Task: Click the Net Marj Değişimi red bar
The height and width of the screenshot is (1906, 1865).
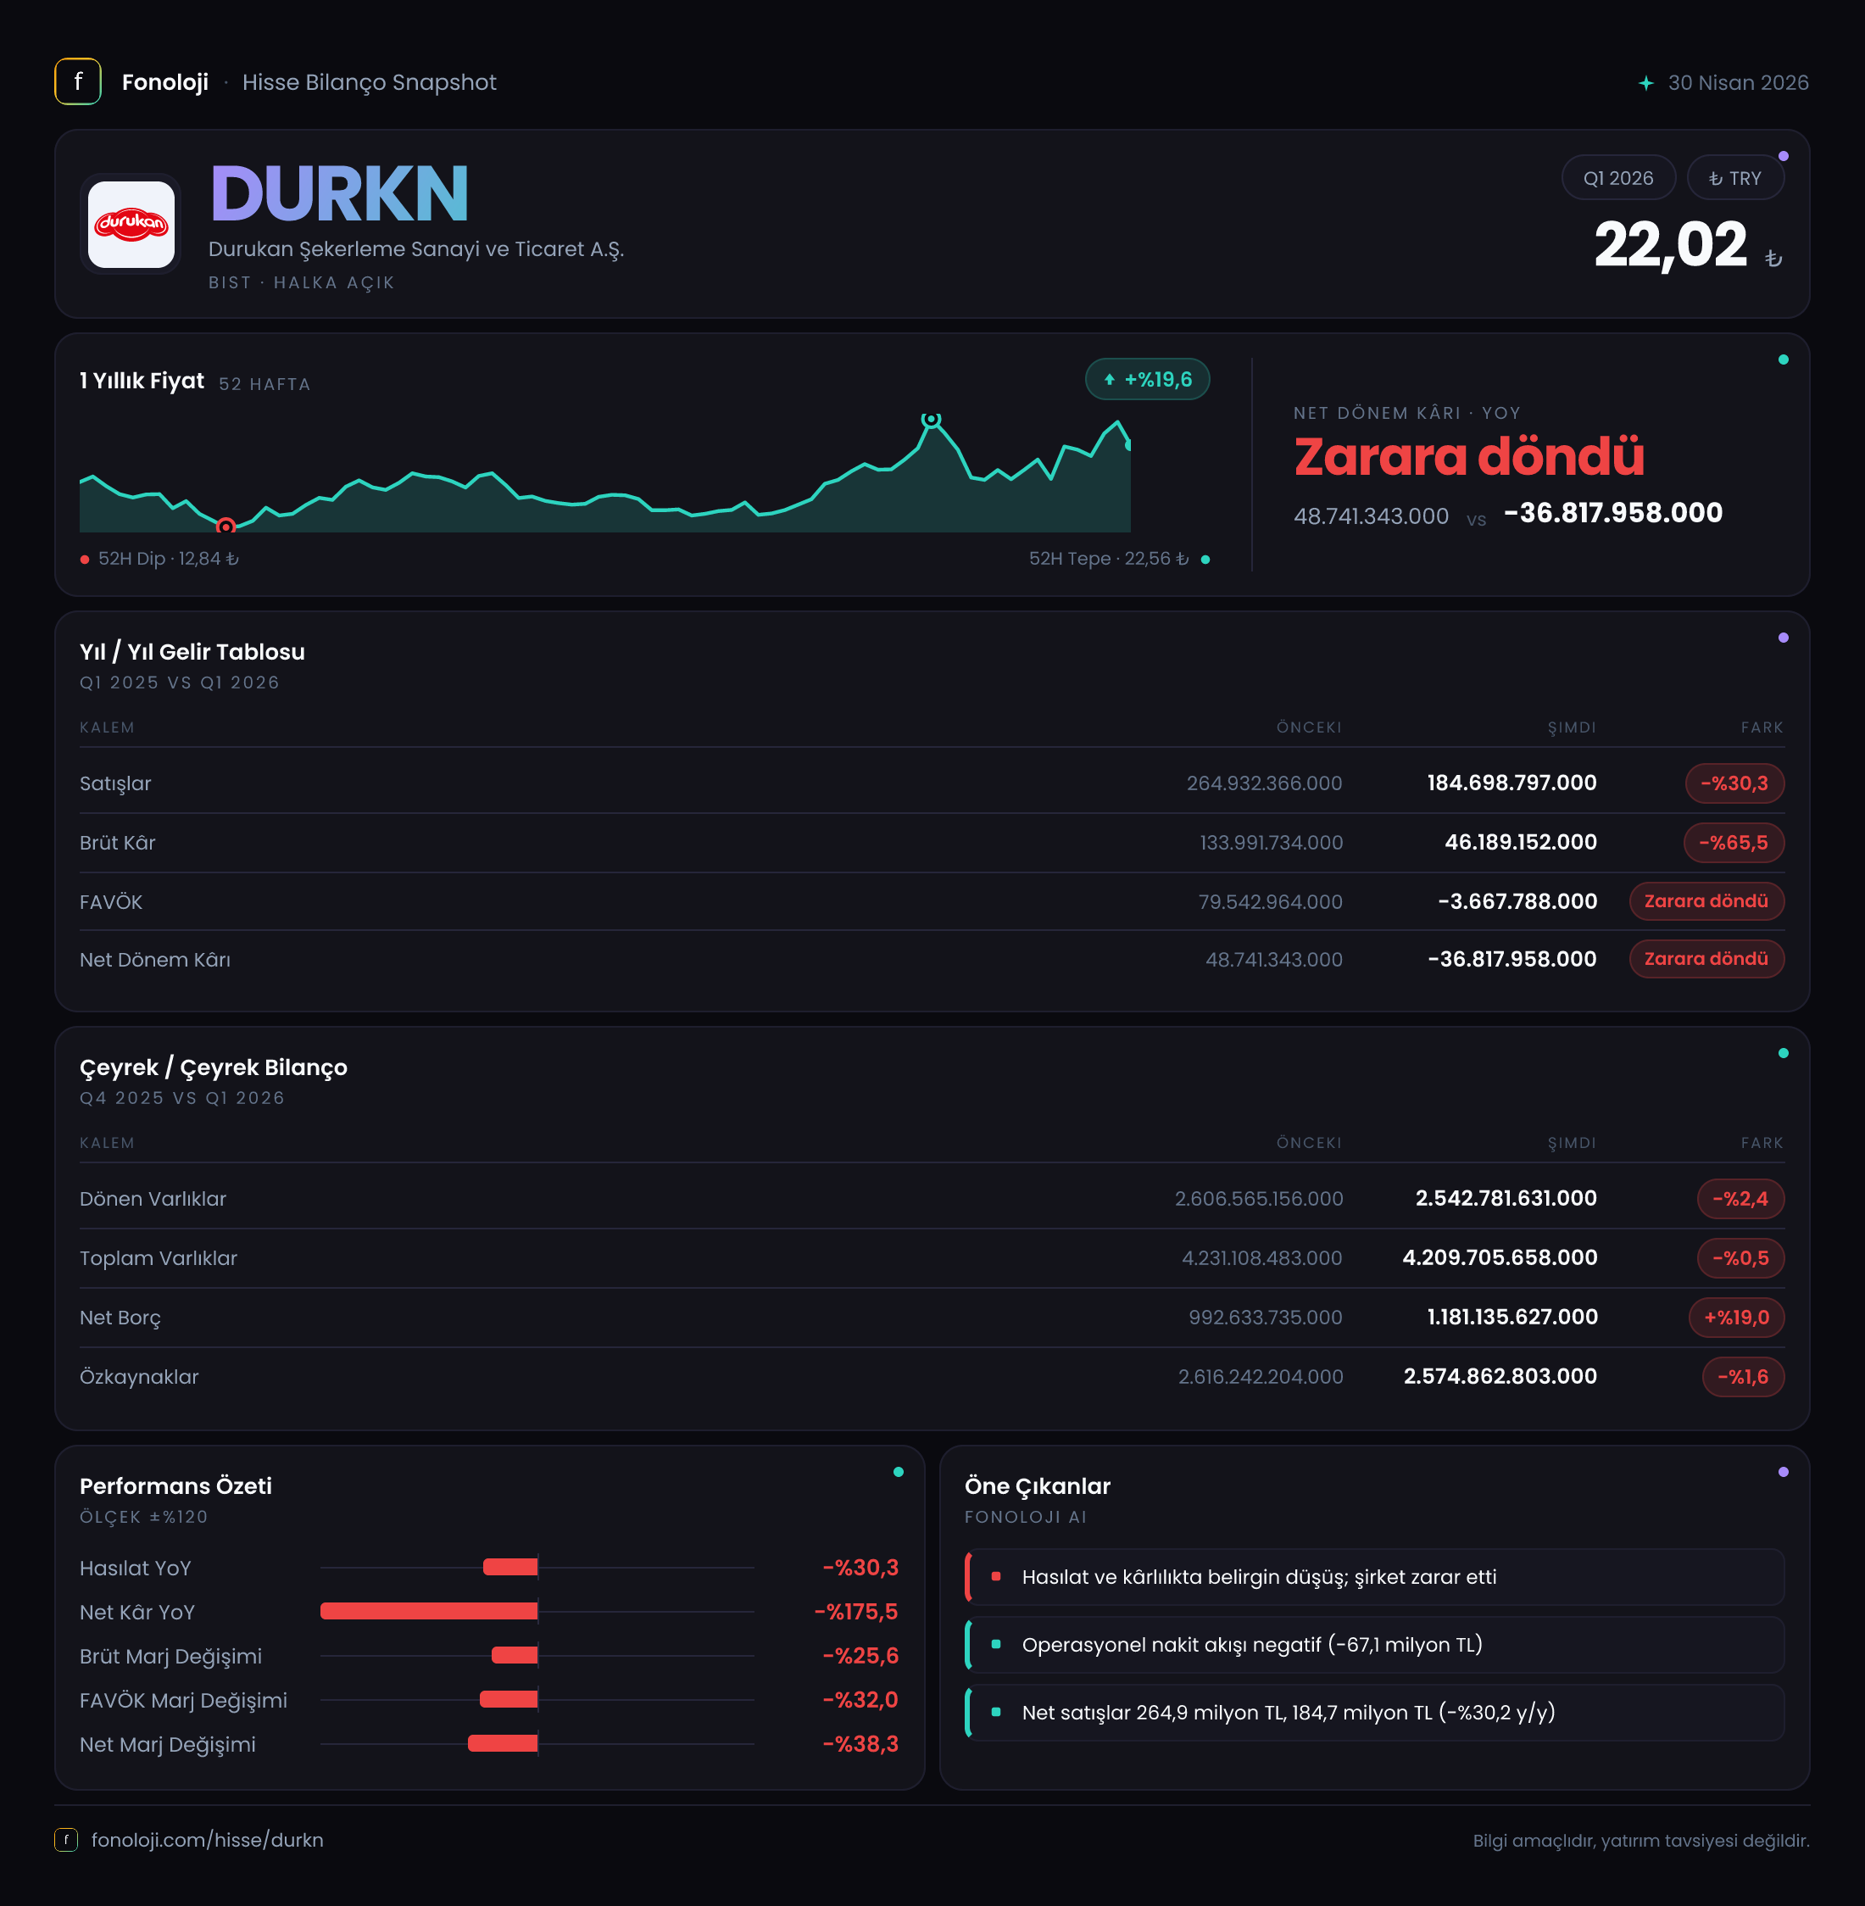Action: [x=503, y=1743]
